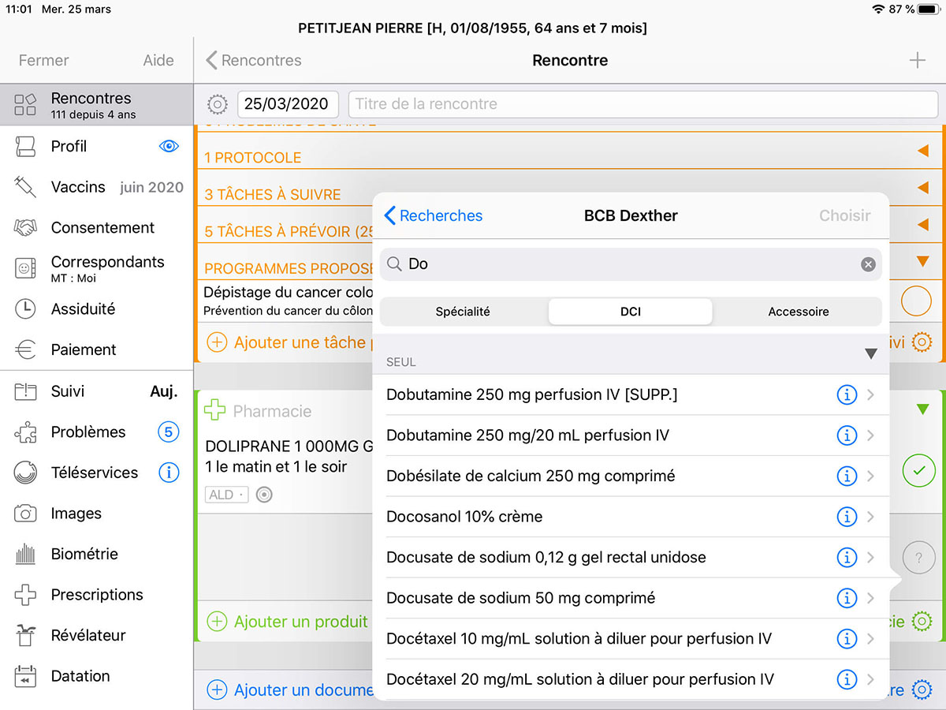Clear the search field text

click(868, 264)
